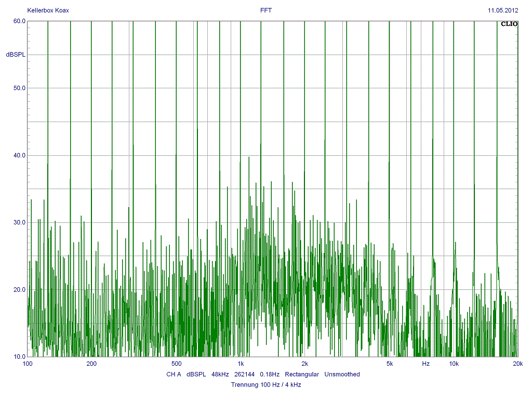The width and height of the screenshot is (532, 399).
Task: Click the '500' frequency axis label
Action: 177,364
